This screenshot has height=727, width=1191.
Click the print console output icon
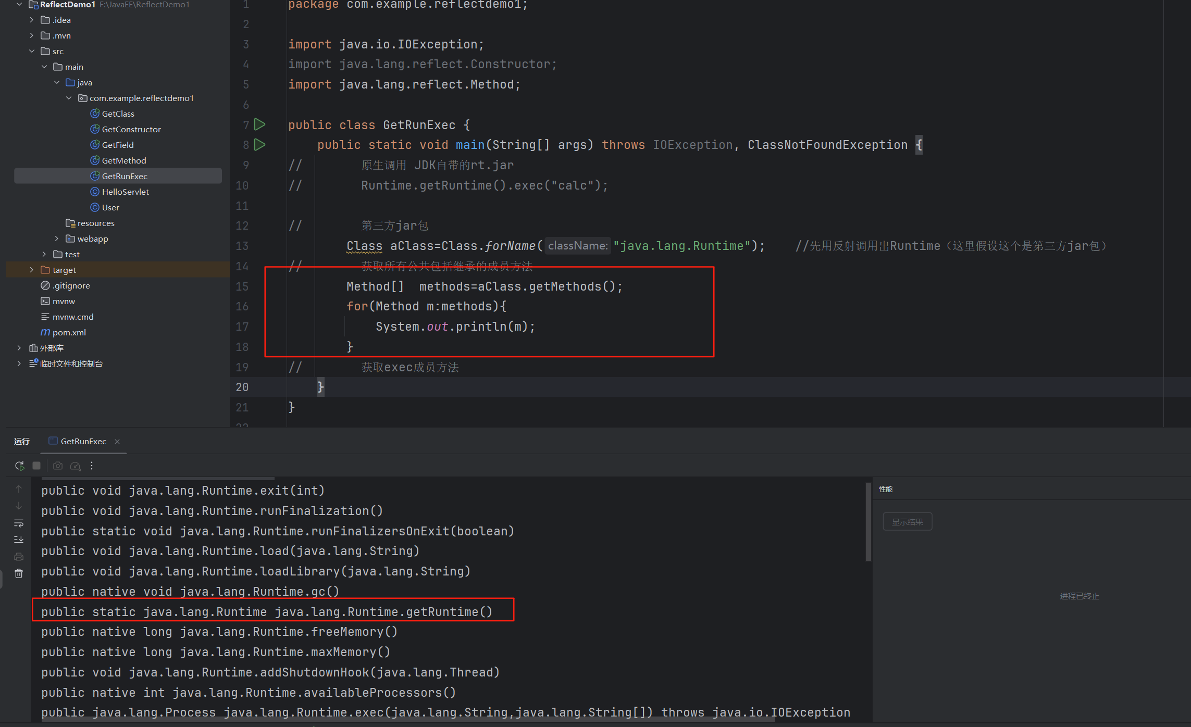19,557
